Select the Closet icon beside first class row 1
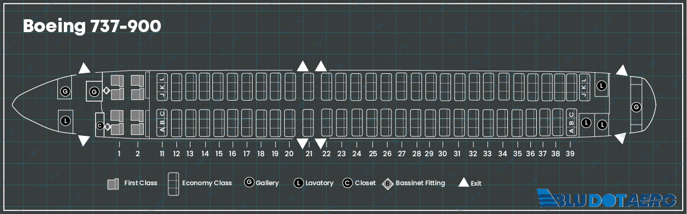This screenshot has height=214, width=687. (99, 126)
